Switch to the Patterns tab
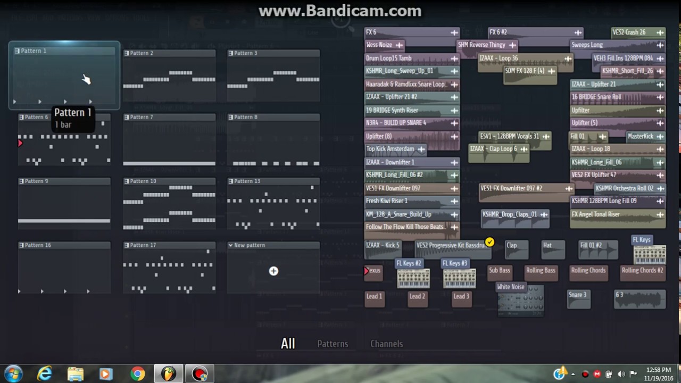This screenshot has width=681, height=383. (333, 344)
